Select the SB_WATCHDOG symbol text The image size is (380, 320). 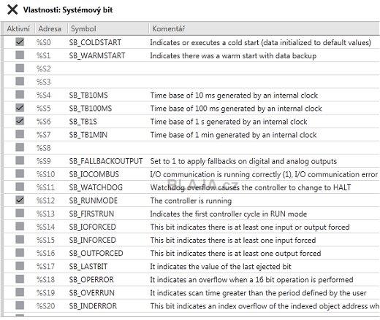tap(96, 187)
